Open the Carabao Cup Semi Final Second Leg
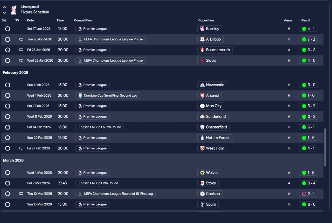Viewport: 332px width, 223px height. pos(108,96)
